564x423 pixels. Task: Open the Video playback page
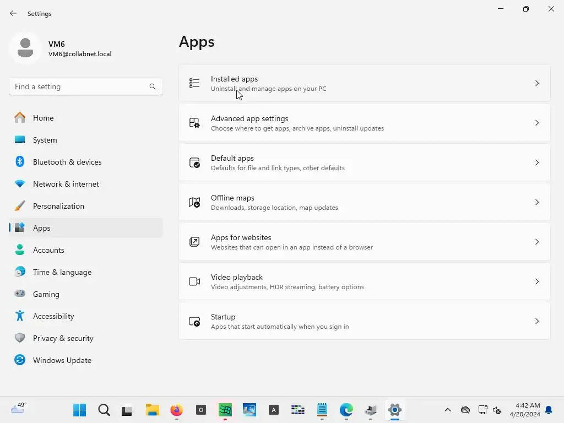[365, 281]
